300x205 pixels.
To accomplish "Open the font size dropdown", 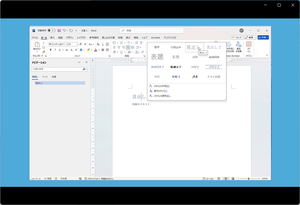I will (x=77, y=44).
